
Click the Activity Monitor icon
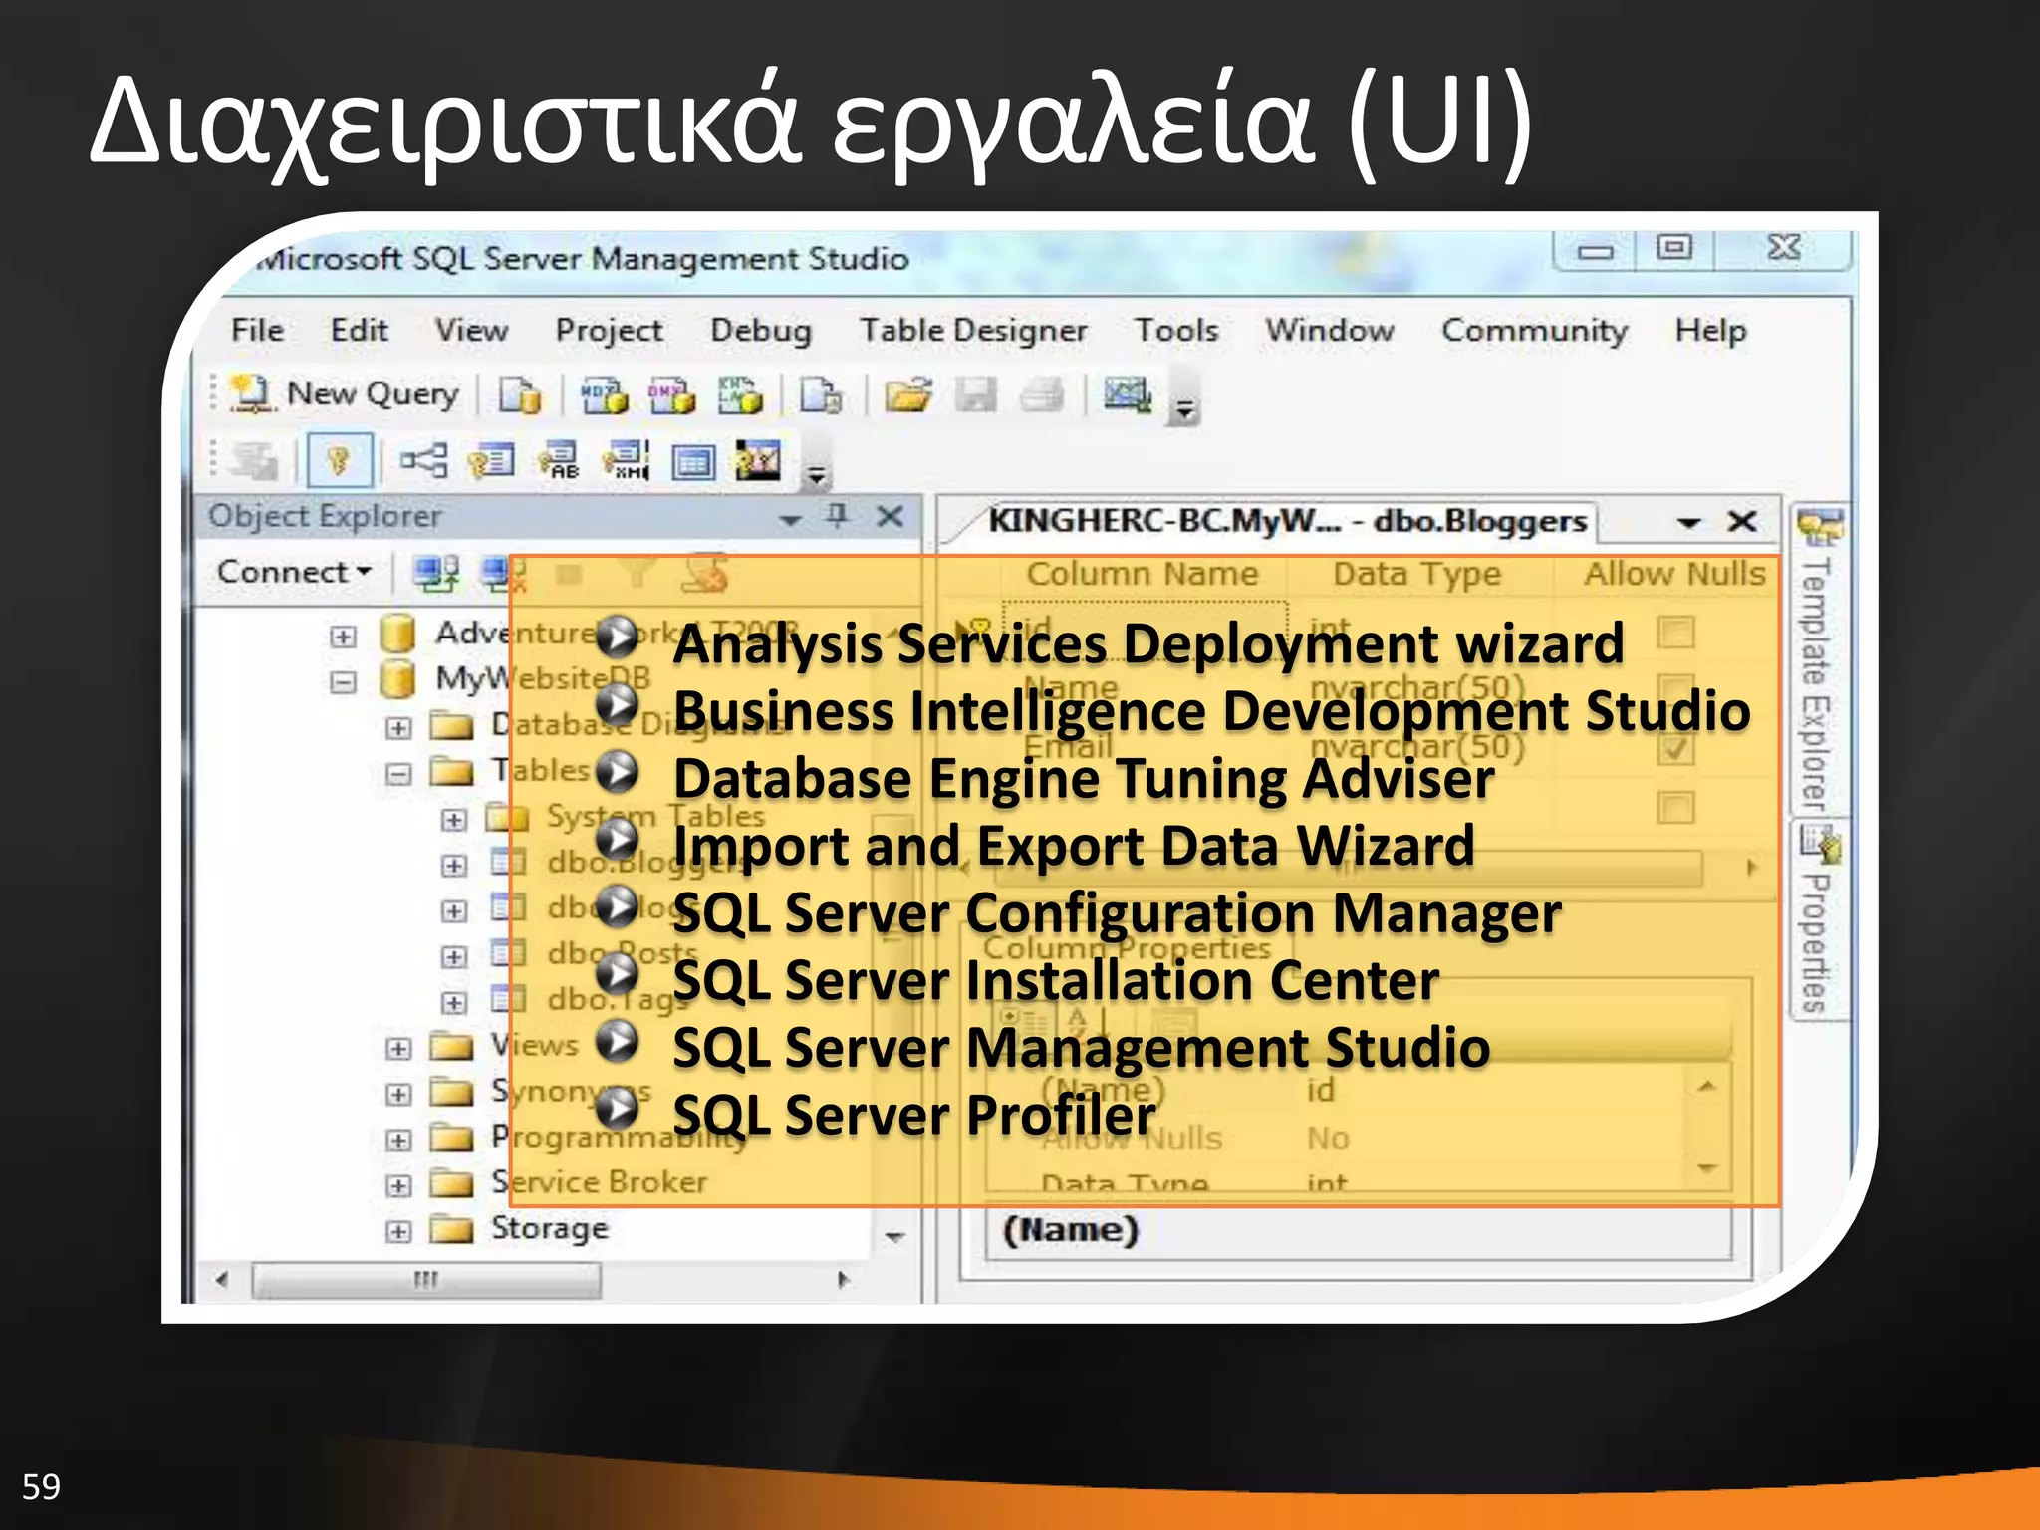(x=1128, y=395)
